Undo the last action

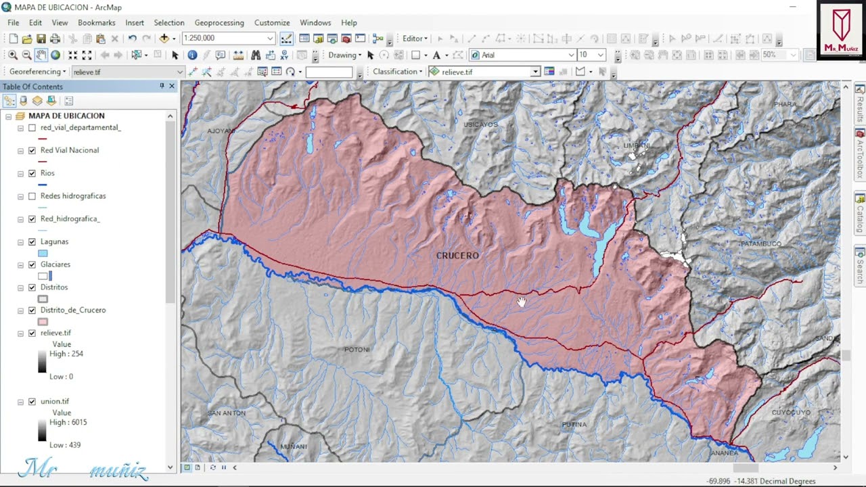[x=132, y=39]
